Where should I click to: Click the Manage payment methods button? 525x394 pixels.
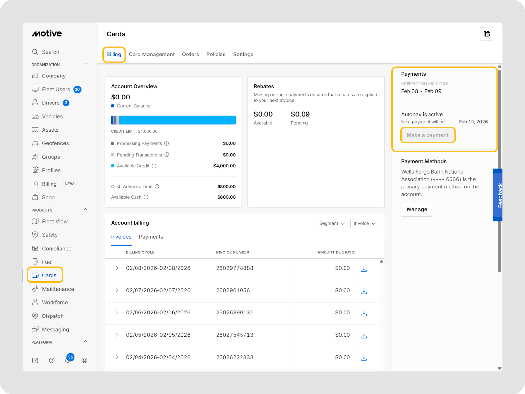417,209
